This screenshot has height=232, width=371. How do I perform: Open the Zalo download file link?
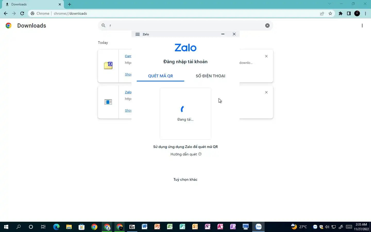click(128, 92)
